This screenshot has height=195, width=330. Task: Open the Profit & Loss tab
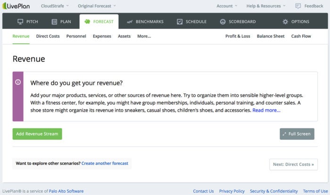pyautogui.click(x=238, y=36)
